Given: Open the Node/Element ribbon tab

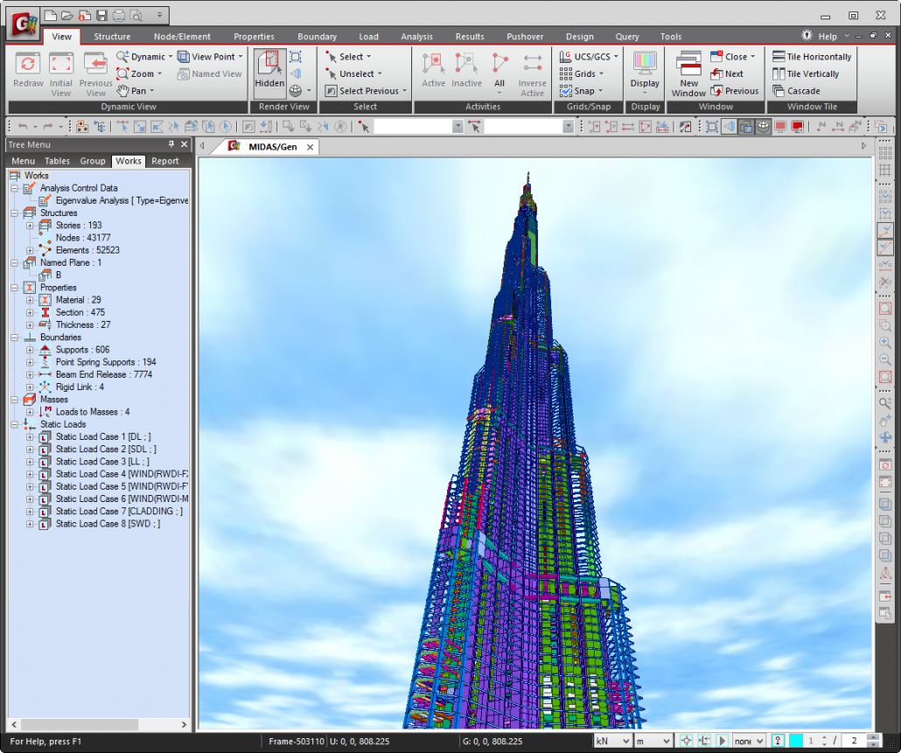Looking at the screenshot, I should 182,36.
